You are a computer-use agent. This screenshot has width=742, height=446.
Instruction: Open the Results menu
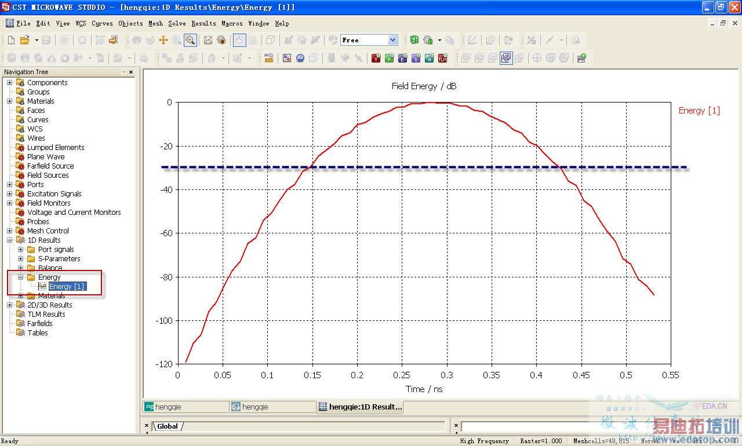coord(203,23)
